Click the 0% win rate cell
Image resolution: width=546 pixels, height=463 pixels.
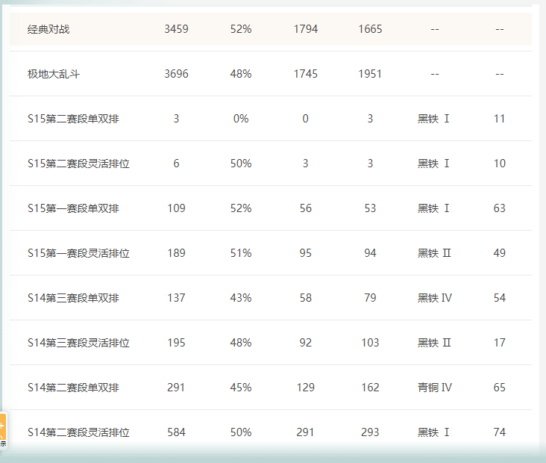tap(241, 119)
